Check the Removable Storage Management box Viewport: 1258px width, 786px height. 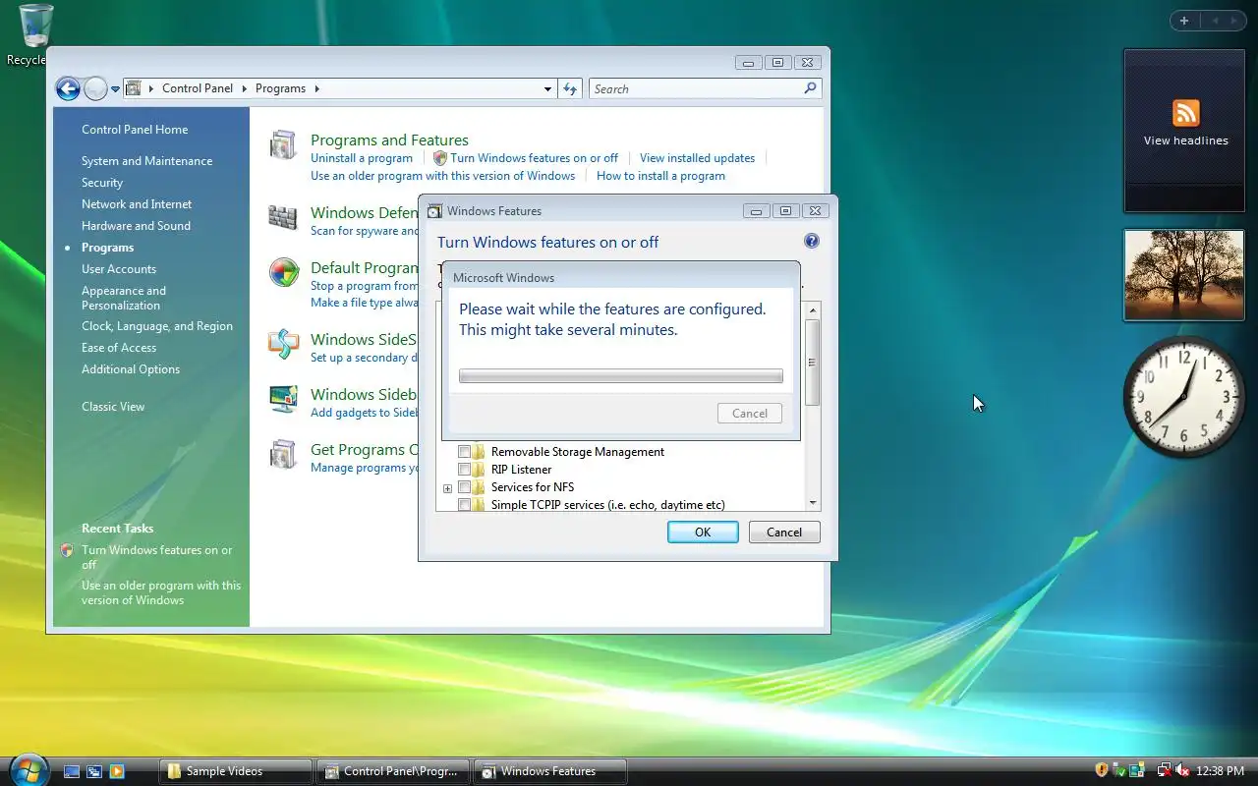pyautogui.click(x=464, y=452)
